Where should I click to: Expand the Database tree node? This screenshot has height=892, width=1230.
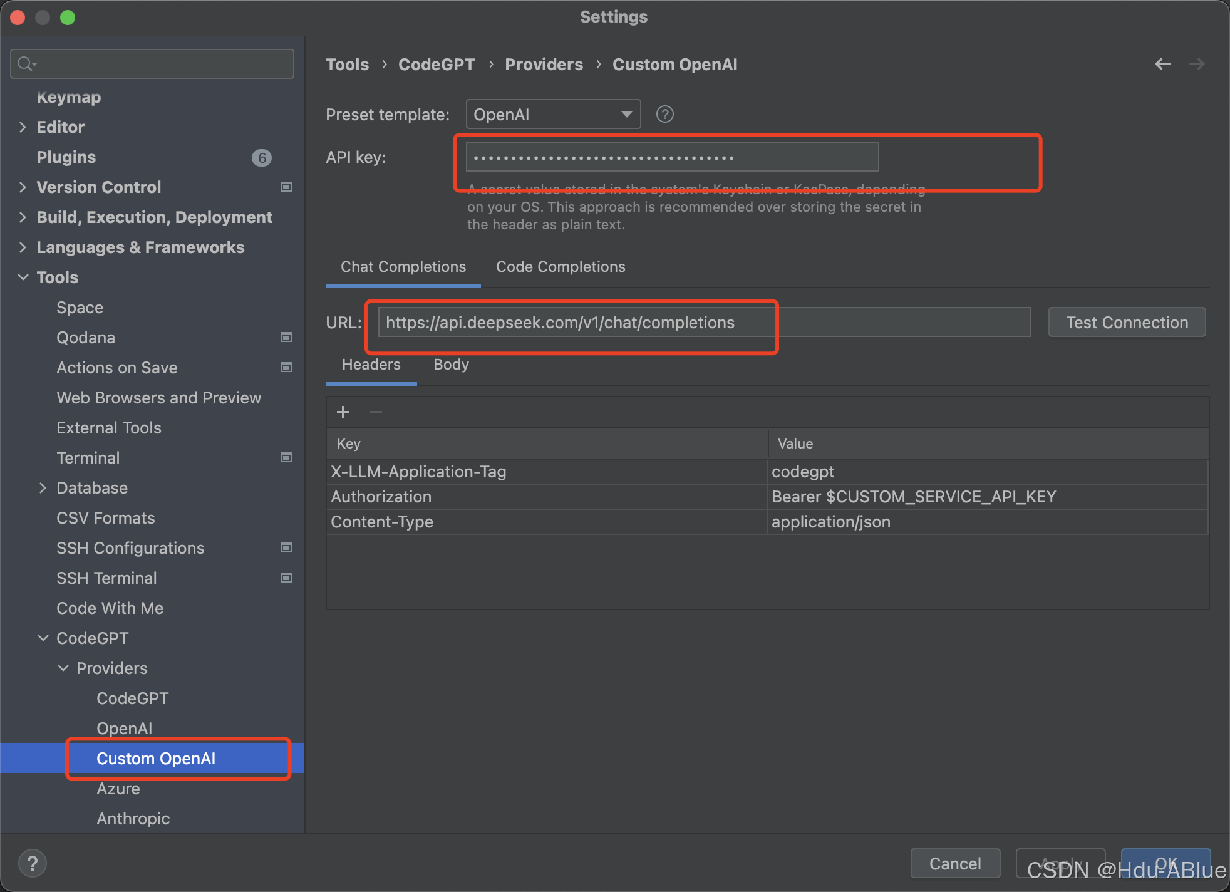[x=43, y=487]
